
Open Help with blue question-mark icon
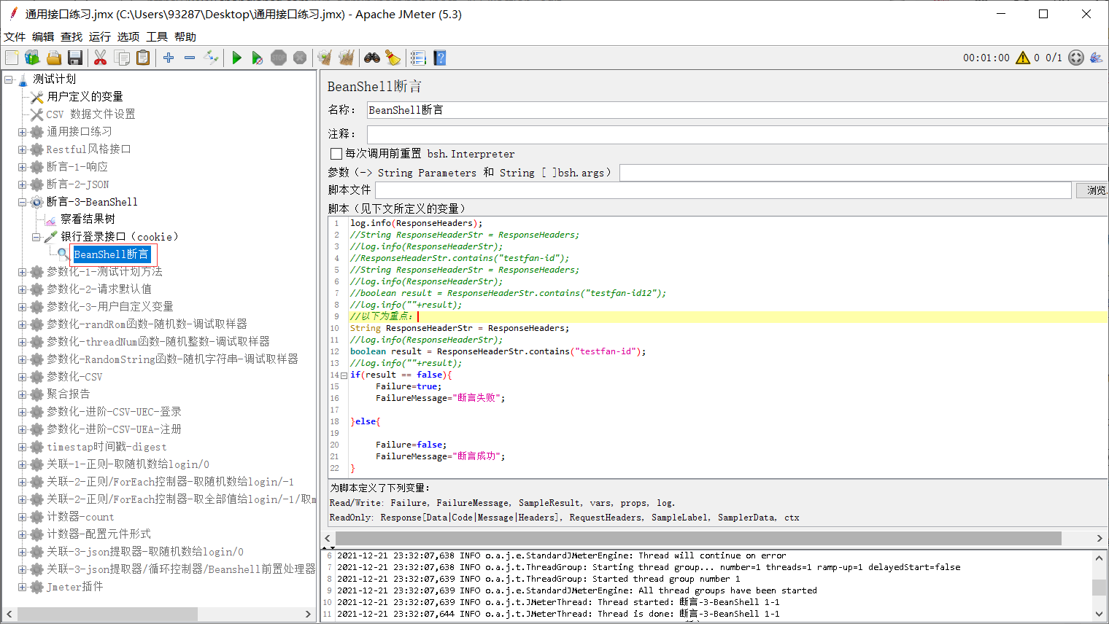pyautogui.click(x=439, y=58)
